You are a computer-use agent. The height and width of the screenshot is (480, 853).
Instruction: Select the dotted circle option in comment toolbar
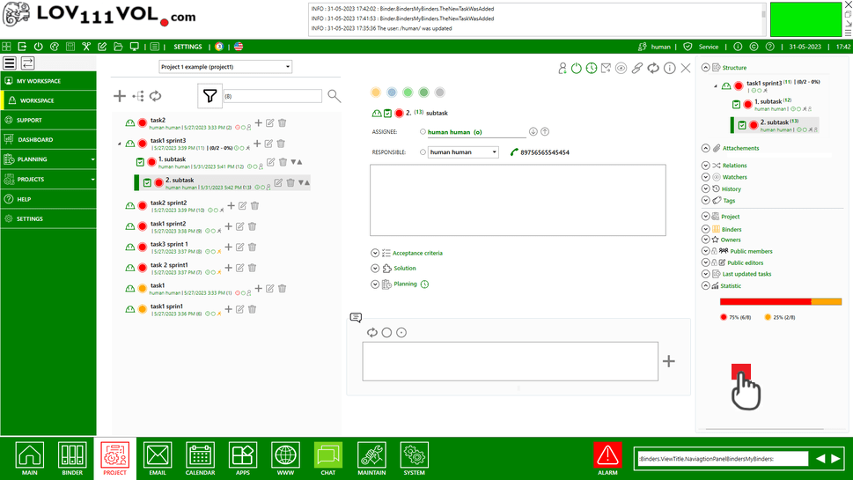click(401, 333)
